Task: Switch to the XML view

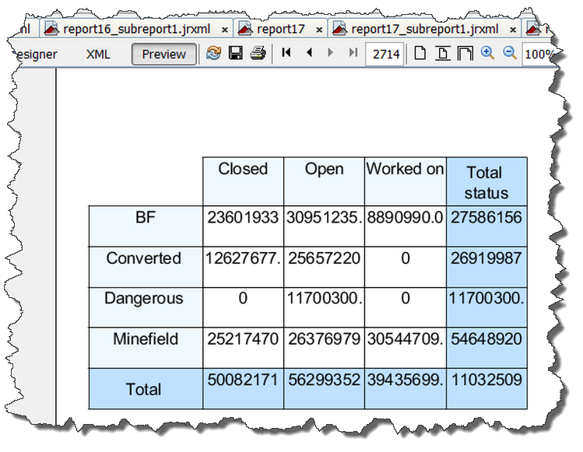Action: 98,54
